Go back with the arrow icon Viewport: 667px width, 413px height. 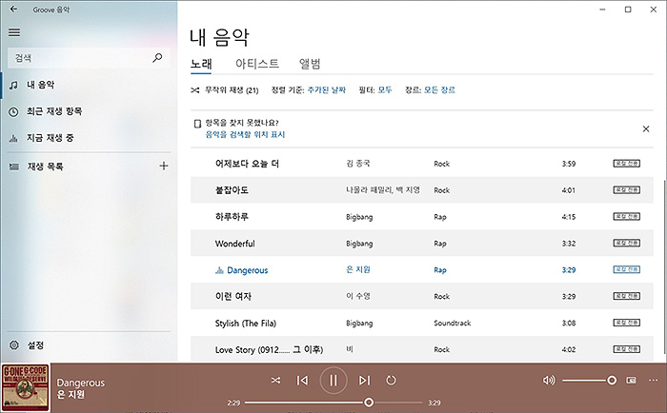pos(13,9)
